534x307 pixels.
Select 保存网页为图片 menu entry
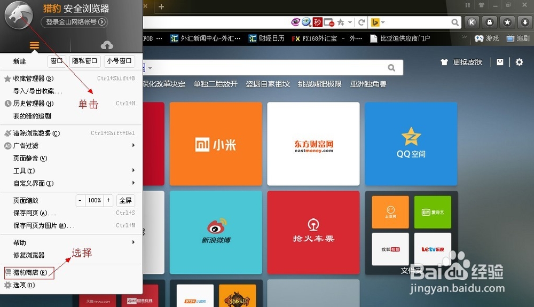[x=71, y=225]
